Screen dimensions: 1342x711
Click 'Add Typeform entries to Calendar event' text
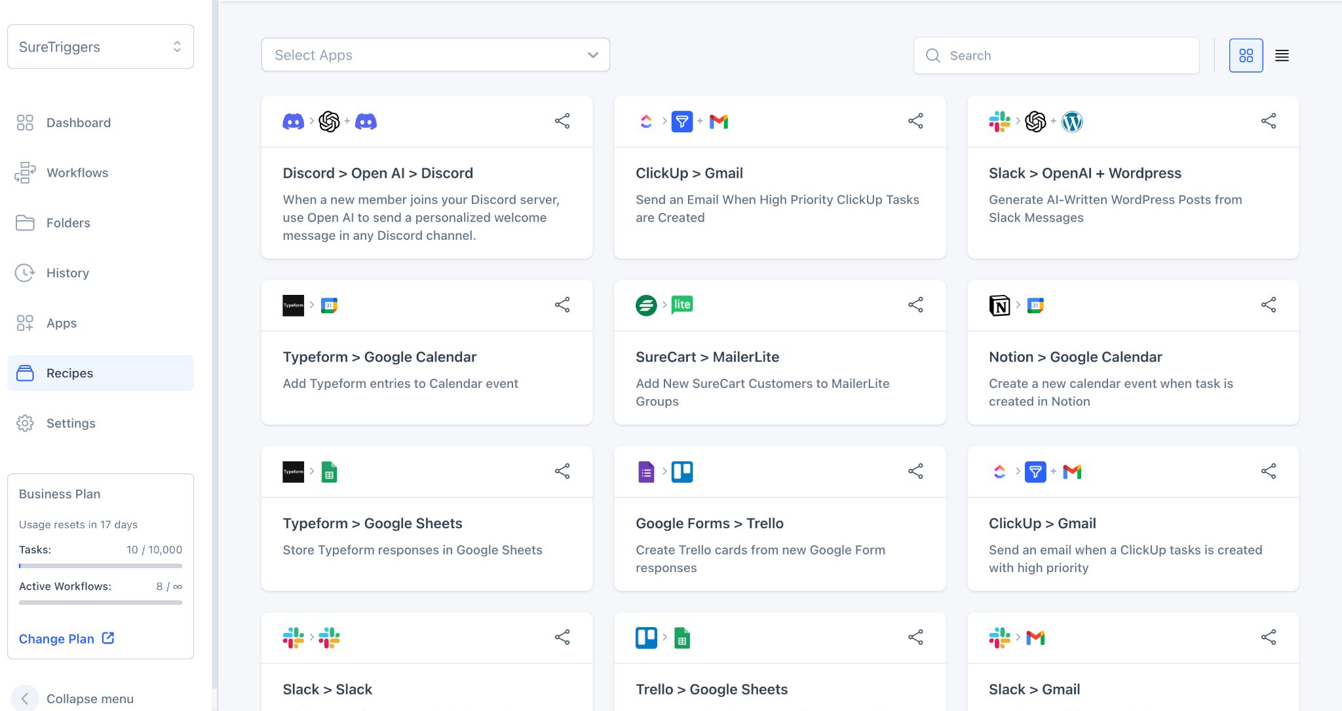click(400, 383)
